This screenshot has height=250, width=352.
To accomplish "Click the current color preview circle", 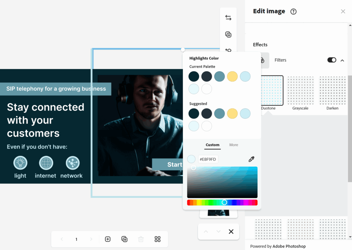I will 191,159.
